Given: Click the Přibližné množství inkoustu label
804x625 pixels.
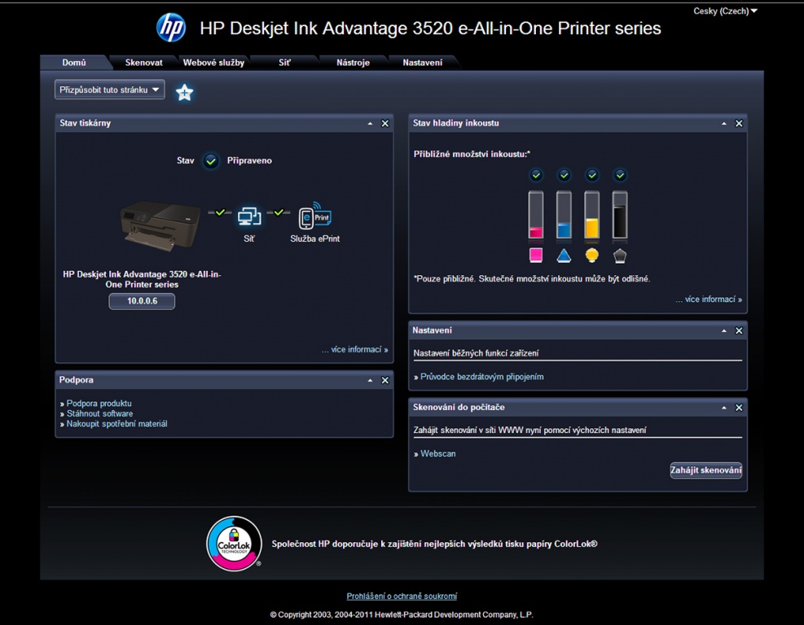Looking at the screenshot, I should [472, 154].
